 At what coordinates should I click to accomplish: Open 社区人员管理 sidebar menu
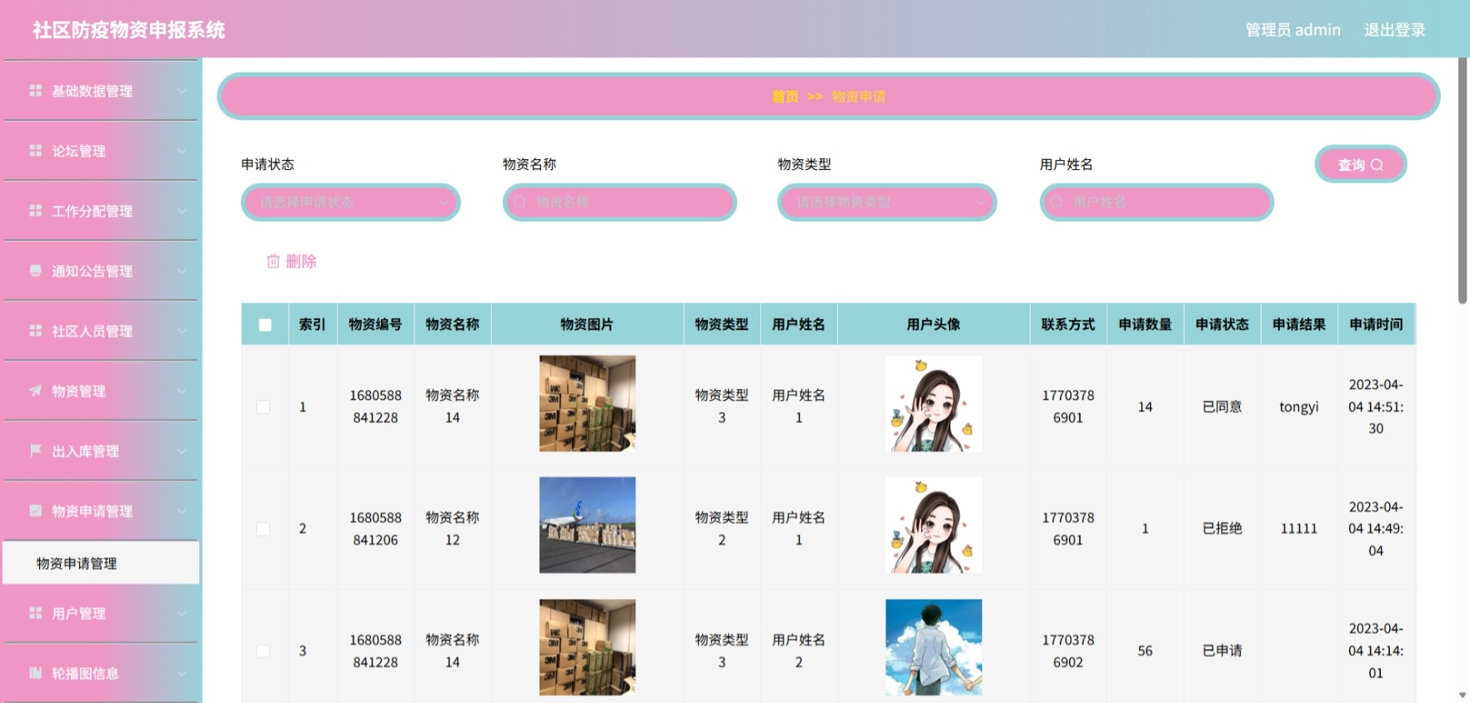pyautogui.click(x=101, y=331)
